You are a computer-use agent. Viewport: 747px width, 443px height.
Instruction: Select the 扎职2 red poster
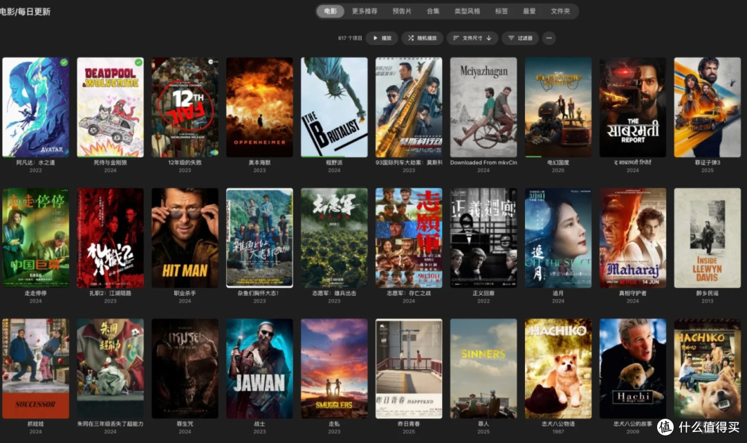pyautogui.click(x=111, y=238)
